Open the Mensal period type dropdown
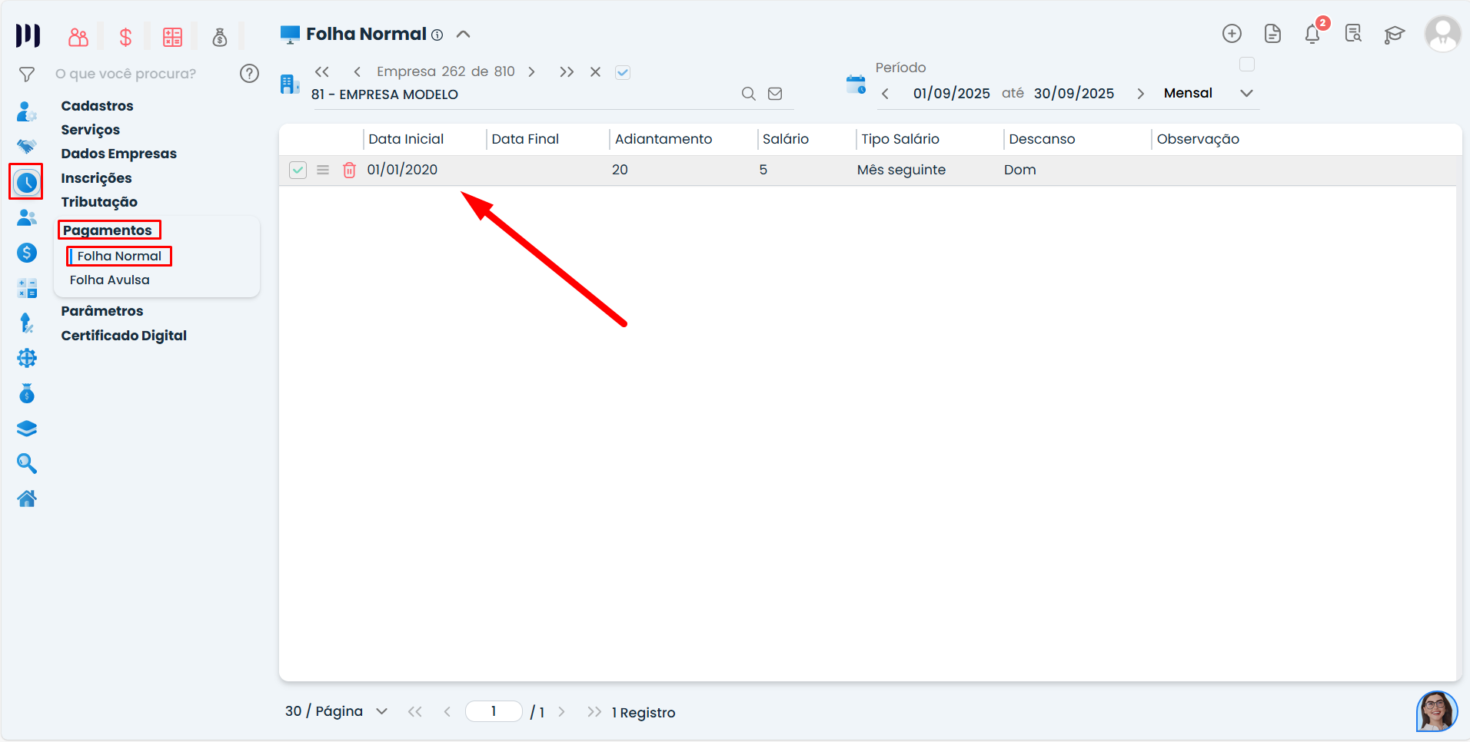This screenshot has height=742, width=1470. coord(1207,93)
